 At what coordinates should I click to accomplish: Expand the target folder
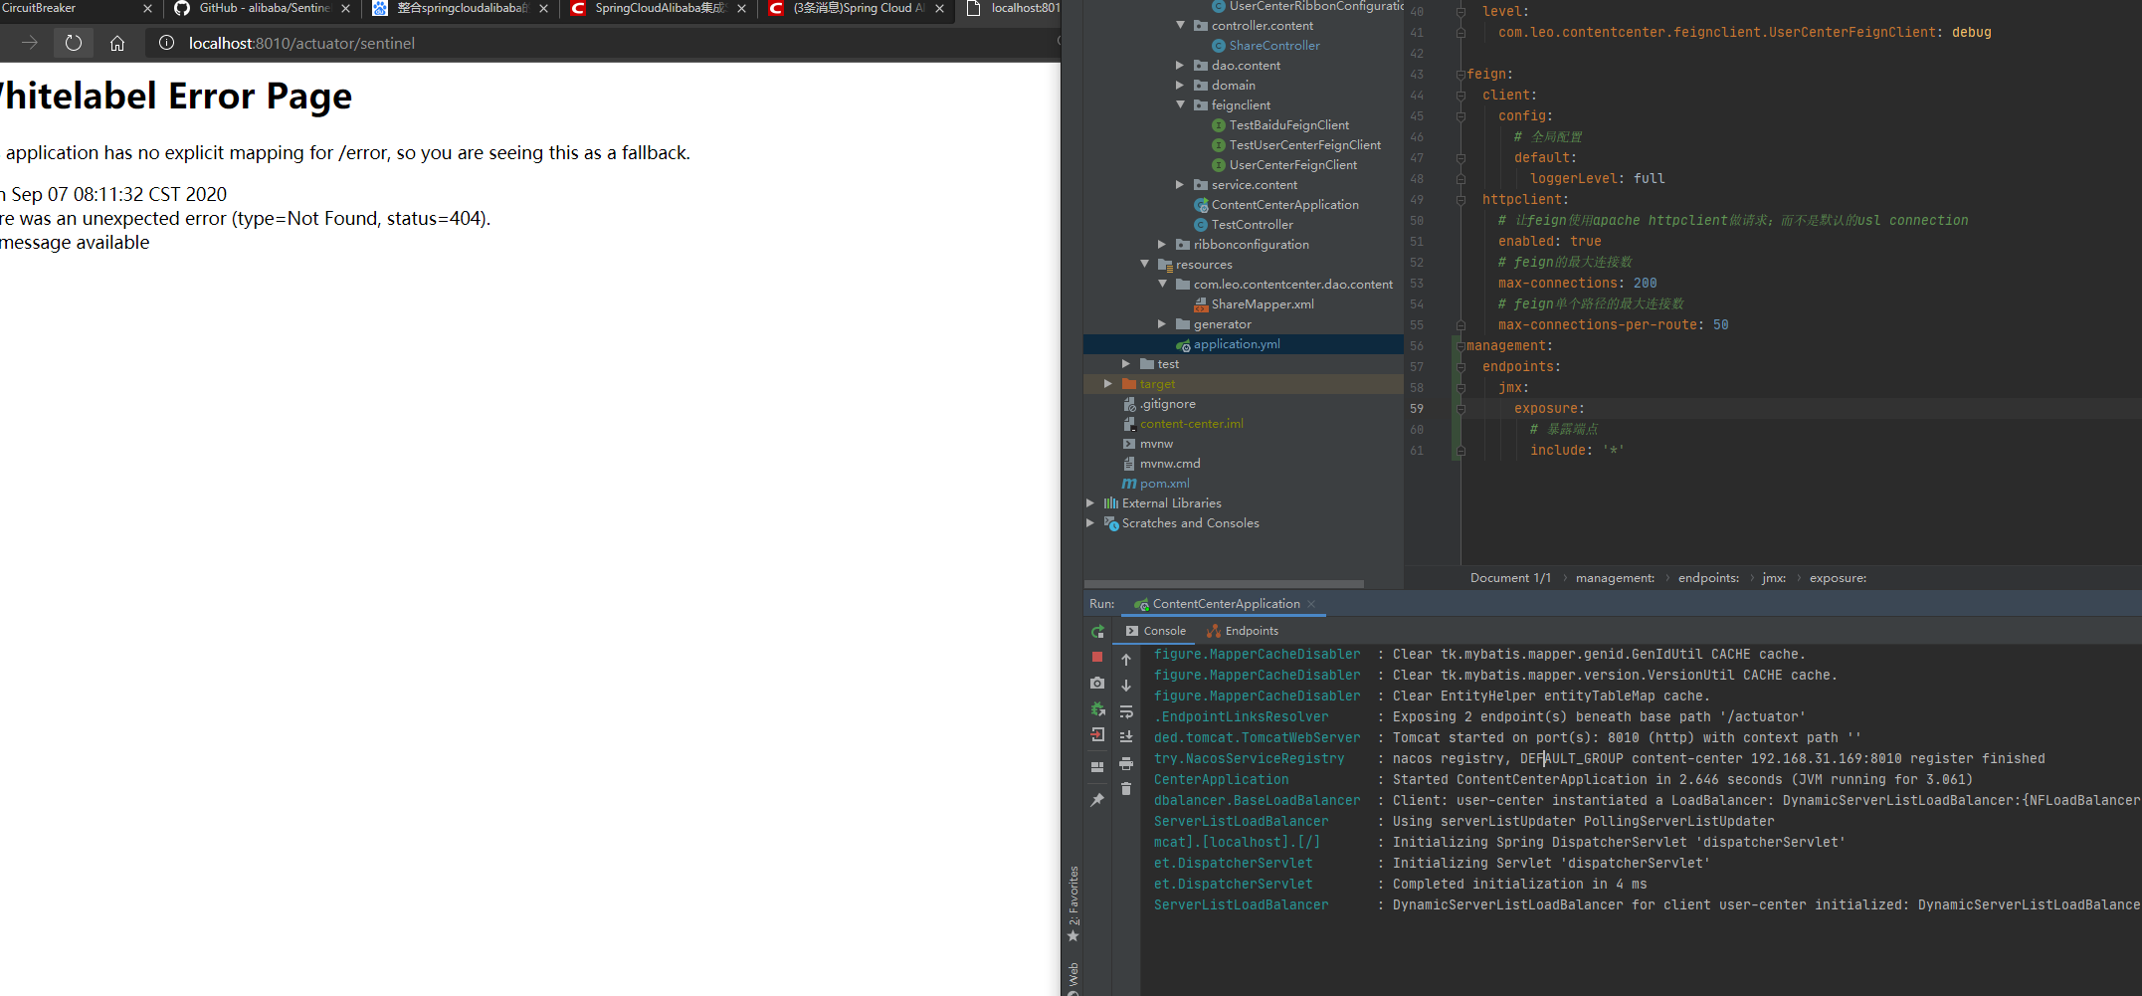(x=1108, y=383)
